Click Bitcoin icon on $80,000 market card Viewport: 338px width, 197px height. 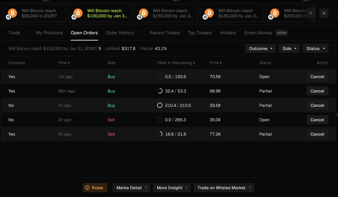click(x=12, y=13)
